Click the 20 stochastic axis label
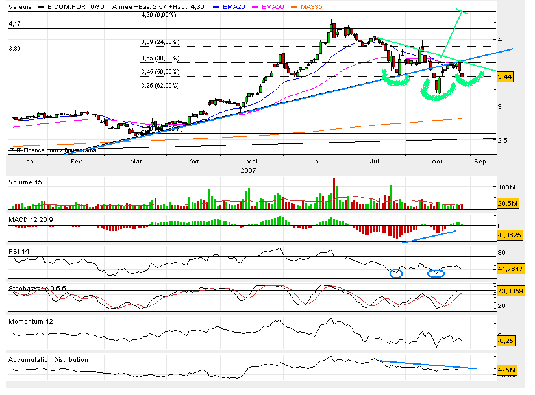The height and width of the screenshot is (395, 535). 501,306
